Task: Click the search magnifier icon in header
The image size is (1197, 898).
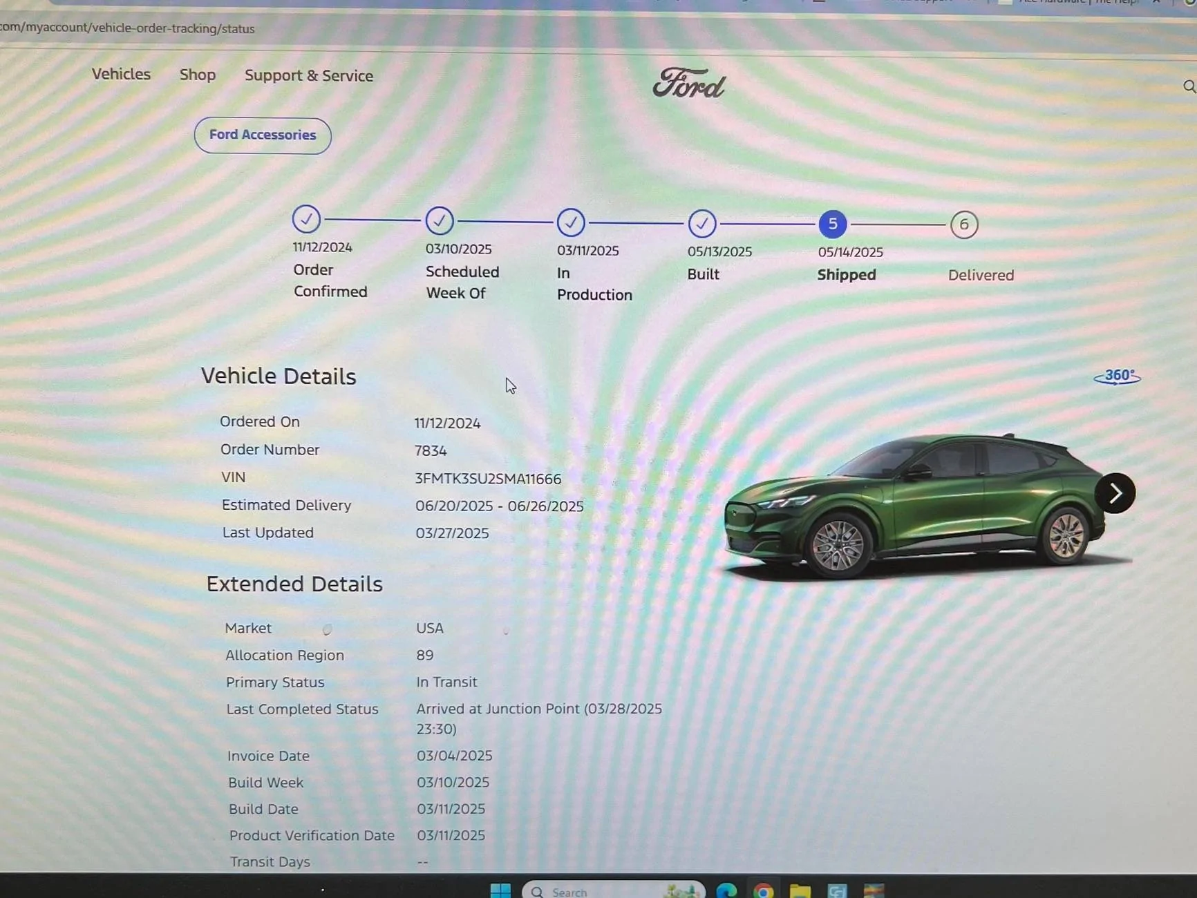Action: coord(1189,86)
